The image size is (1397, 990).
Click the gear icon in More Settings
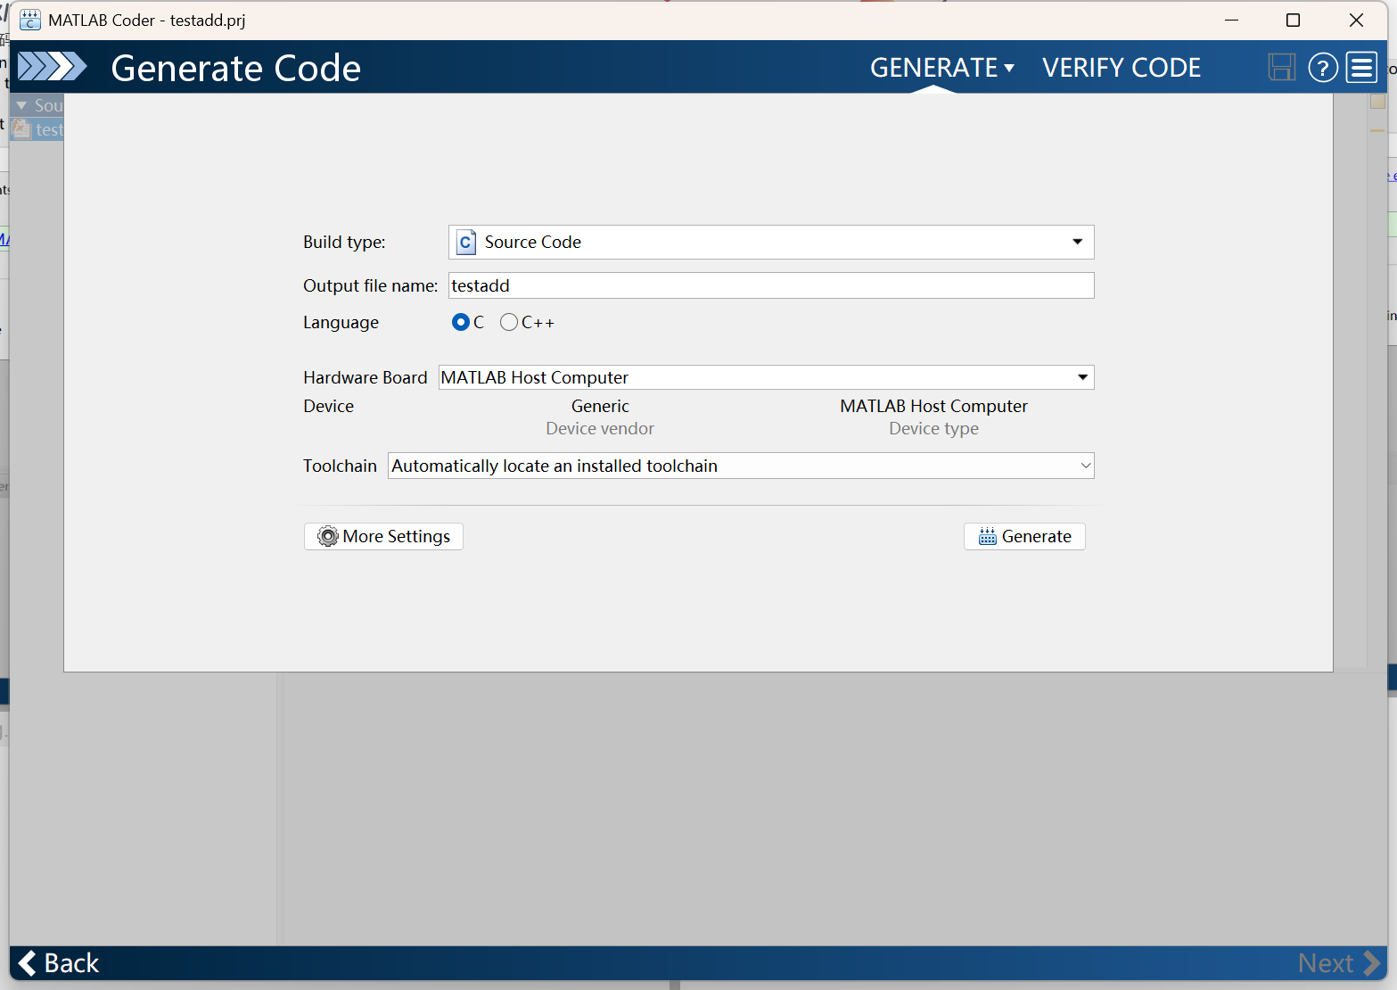click(x=328, y=536)
